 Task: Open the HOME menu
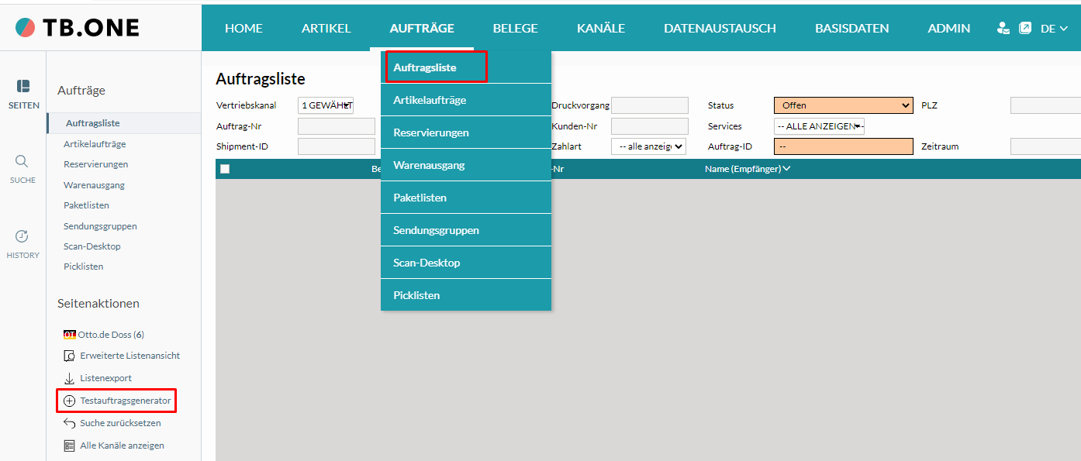click(243, 28)
